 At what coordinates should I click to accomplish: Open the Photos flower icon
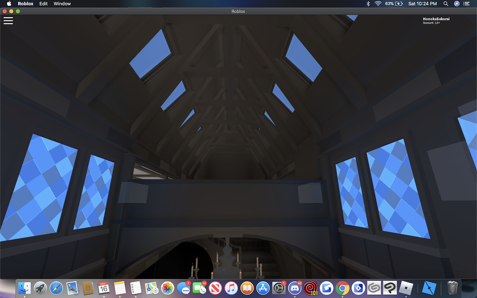point(167,288)
